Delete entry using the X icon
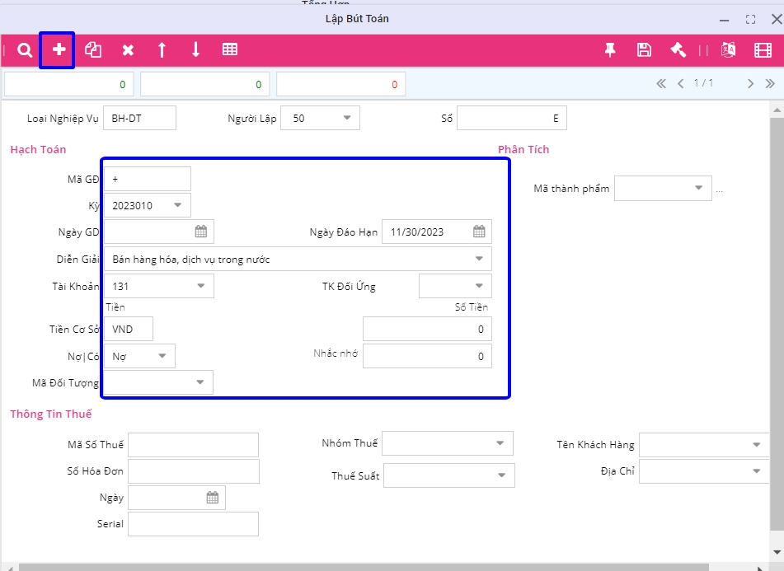The width and height of the screenshot is (784, 571). 128,50
